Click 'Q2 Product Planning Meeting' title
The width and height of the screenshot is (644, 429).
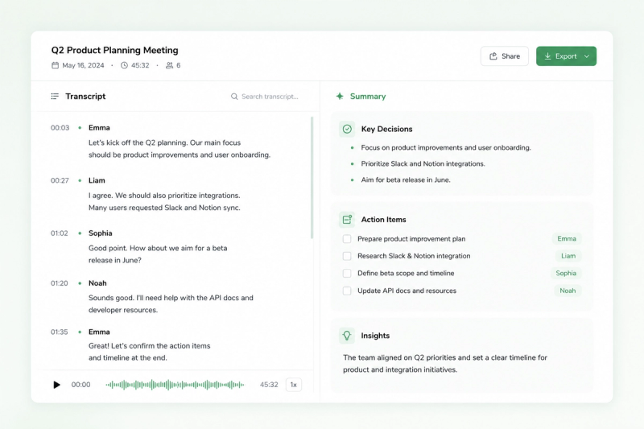tap(114, 50)
